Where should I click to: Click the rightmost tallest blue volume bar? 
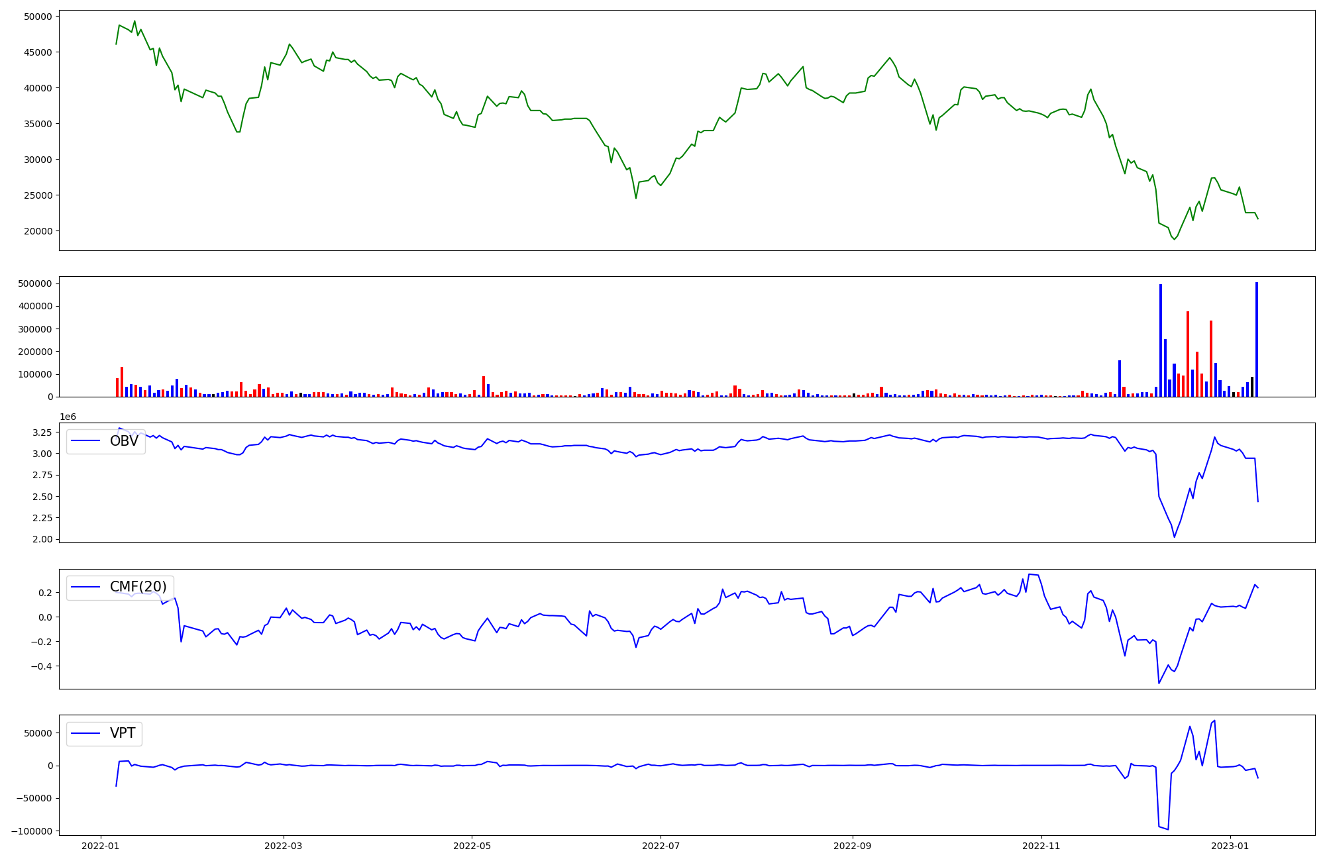pyautogui.click(x=1256, y=339)
